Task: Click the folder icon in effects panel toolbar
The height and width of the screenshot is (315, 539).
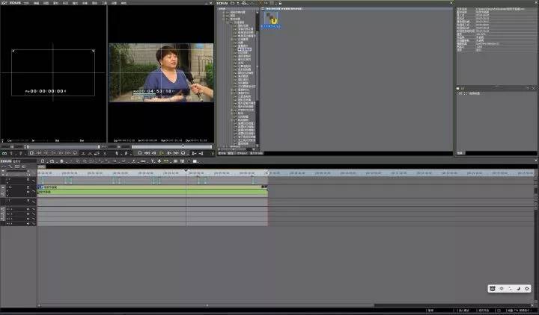Action: click(x=233, y=3)
